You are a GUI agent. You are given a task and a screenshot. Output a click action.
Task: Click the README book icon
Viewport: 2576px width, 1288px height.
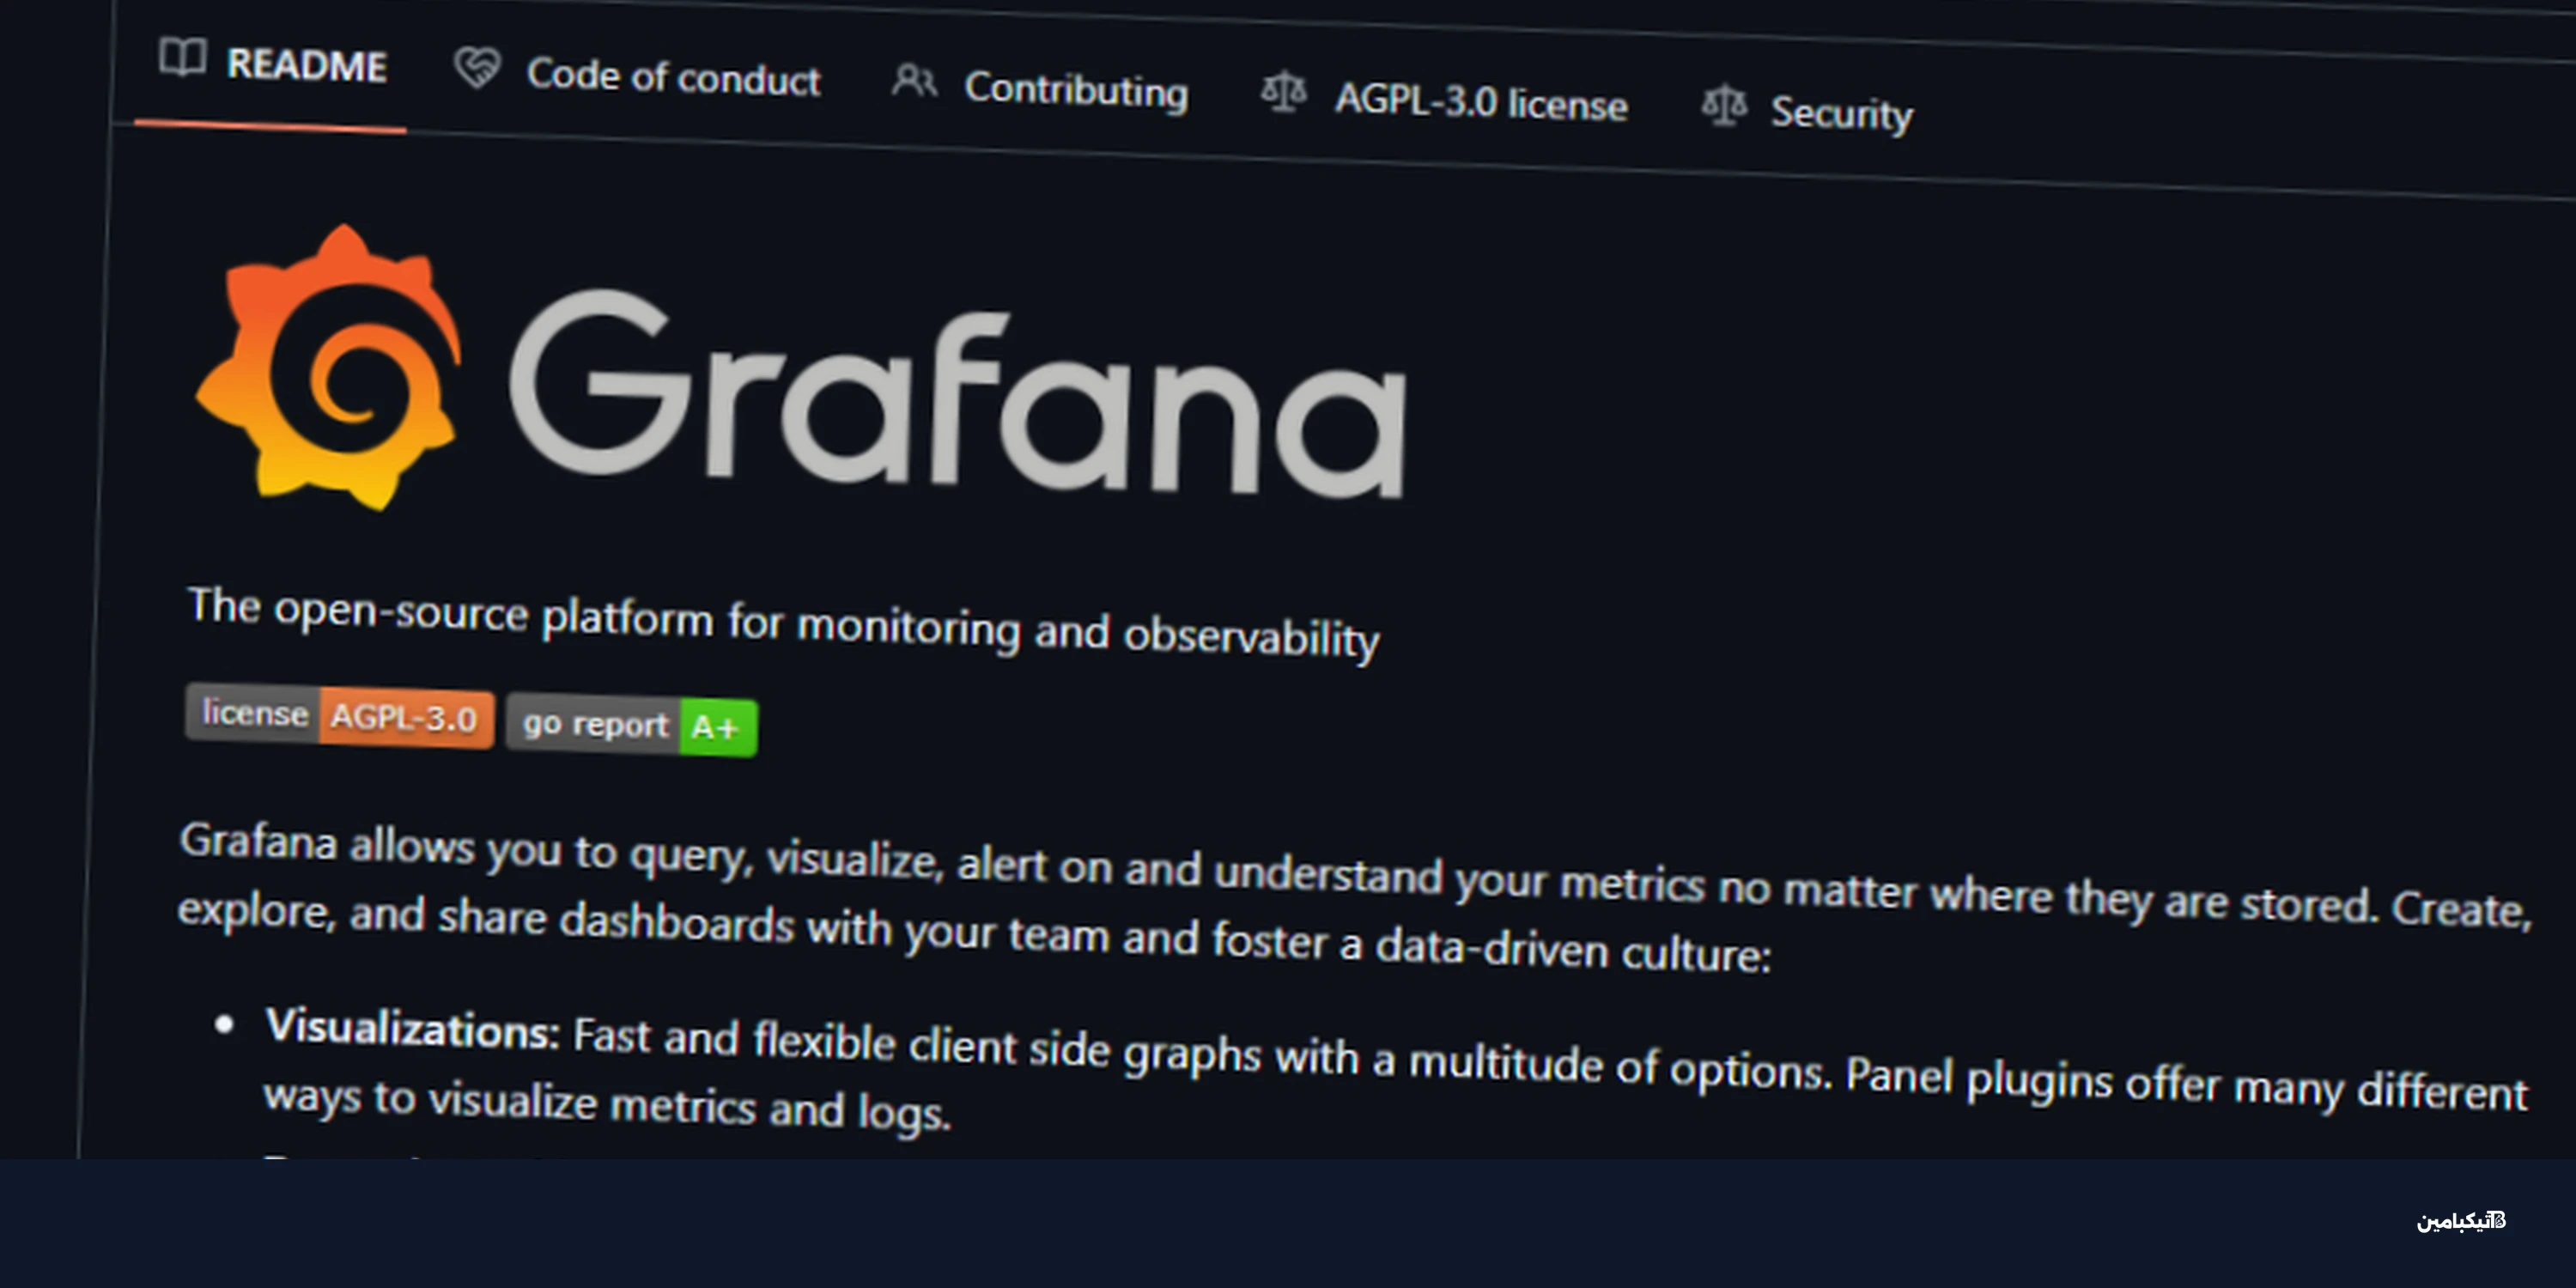(182, 58)
